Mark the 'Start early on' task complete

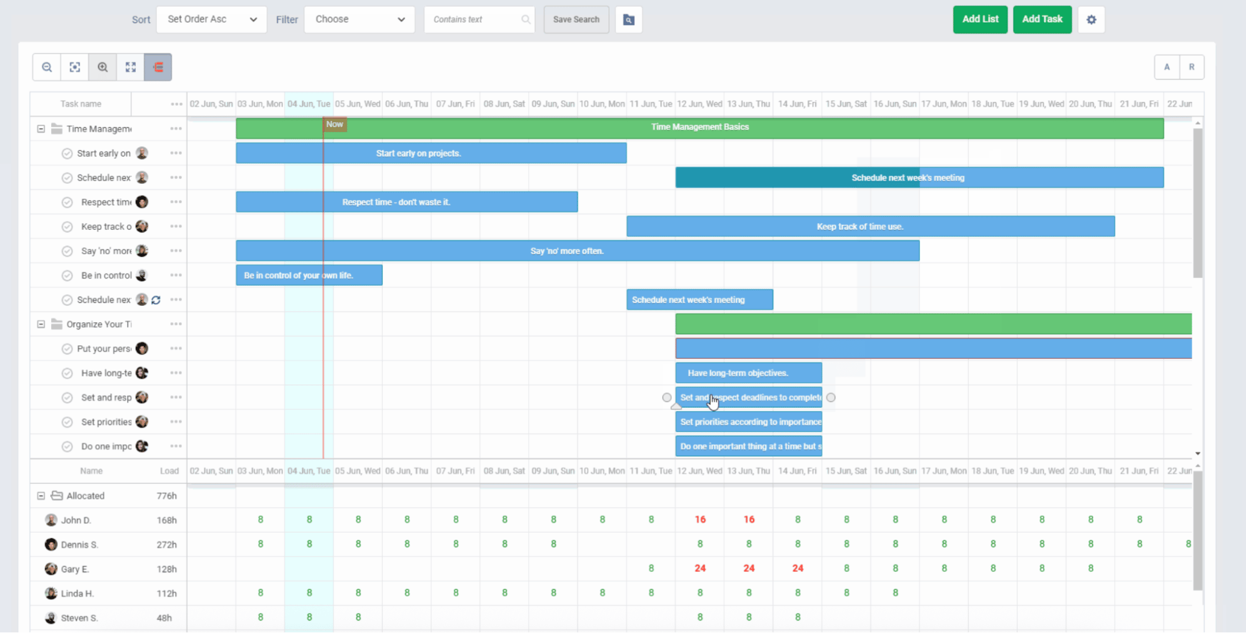click(x=67, y=153)
